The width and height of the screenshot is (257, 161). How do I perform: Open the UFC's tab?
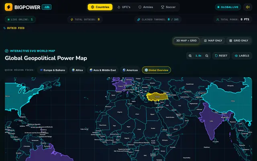tap(124, 7)
